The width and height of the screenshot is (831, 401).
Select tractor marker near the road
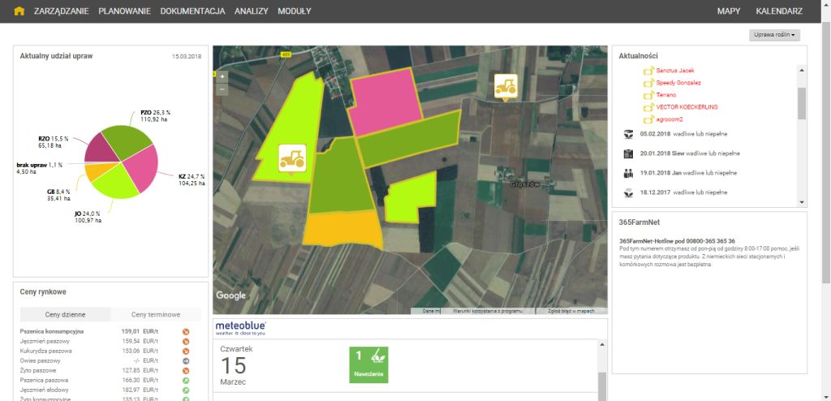pyautogui.click(x=506, y=88)
